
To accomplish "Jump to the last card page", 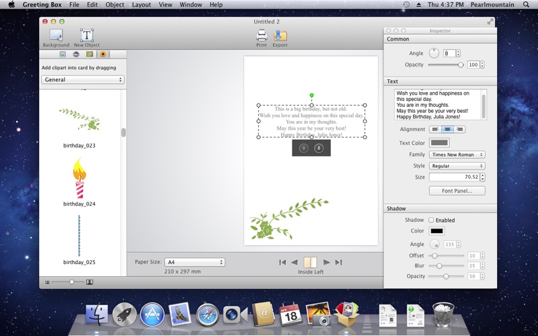I will tap(339, 262).
